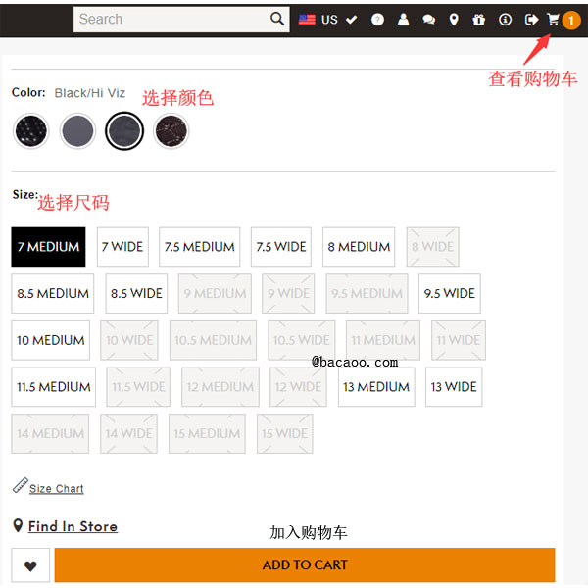Viewport: 588px width, 588px height.
Task: Click the Find In Store link
Action: point(73,526)
